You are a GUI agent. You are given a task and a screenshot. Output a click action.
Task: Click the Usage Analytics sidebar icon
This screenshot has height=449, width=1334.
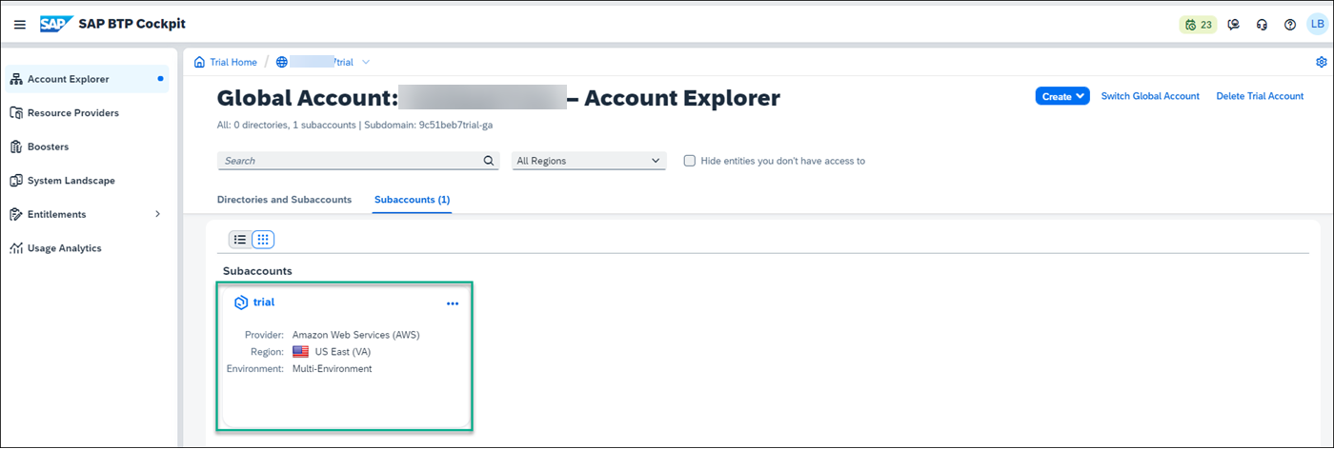(16, 248)
